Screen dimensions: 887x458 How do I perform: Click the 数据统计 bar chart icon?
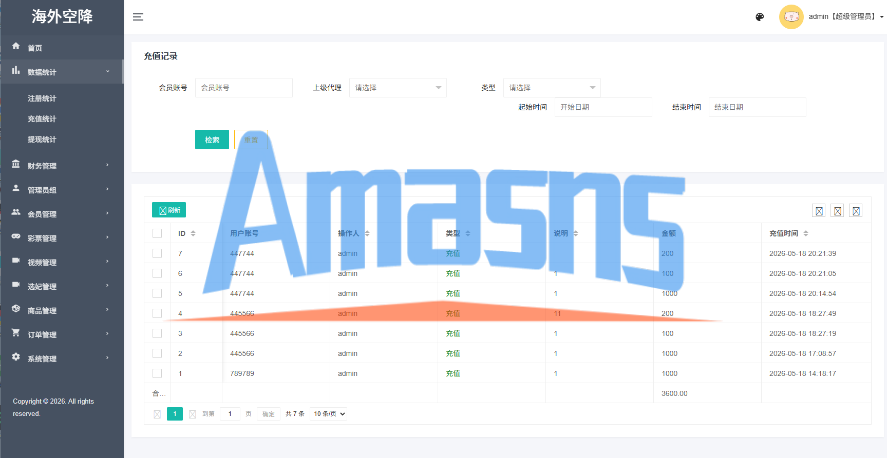16,71
